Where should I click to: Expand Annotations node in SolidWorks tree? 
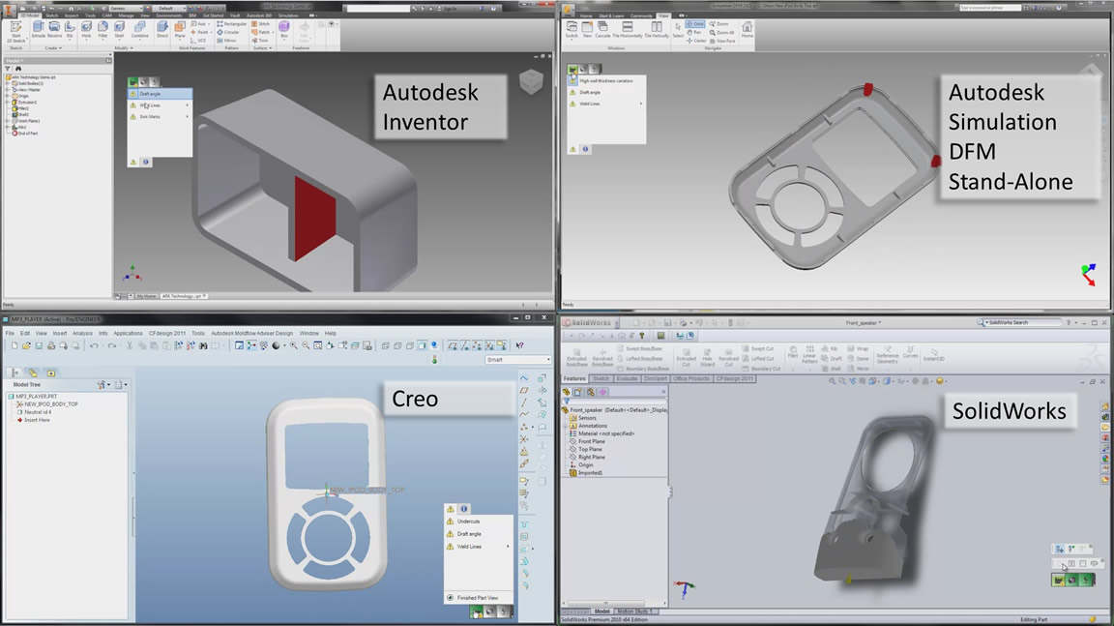click(x=567, y=426)
